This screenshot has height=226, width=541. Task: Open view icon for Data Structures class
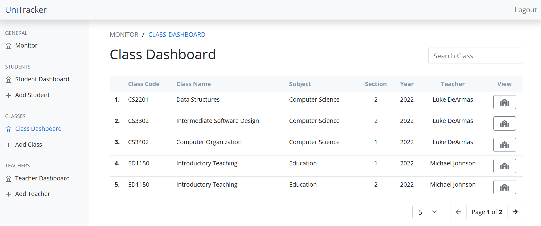pyautogui.click(x=504, y=102)
